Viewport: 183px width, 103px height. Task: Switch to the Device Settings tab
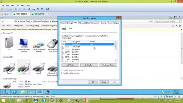pyautogui.click(x=112, y=23)
